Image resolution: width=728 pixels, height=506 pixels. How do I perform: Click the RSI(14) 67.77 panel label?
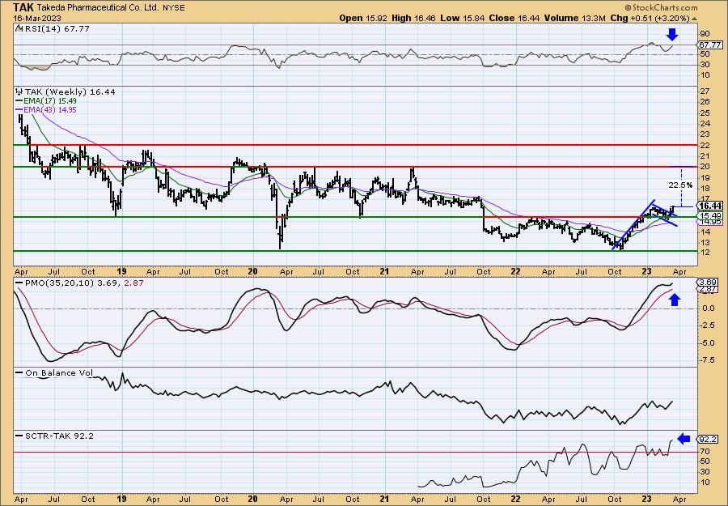(x=57, y=29)
